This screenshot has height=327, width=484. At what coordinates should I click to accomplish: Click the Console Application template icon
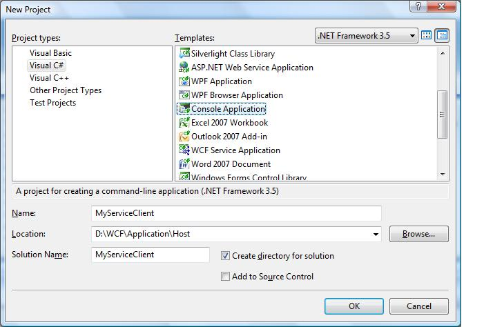tap(184, 108)
